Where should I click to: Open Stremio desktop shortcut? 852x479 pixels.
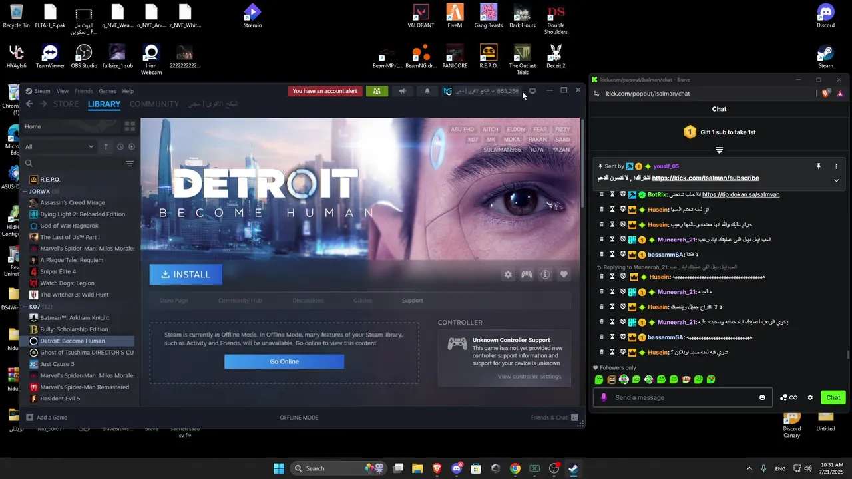click(x=252, y=16)
